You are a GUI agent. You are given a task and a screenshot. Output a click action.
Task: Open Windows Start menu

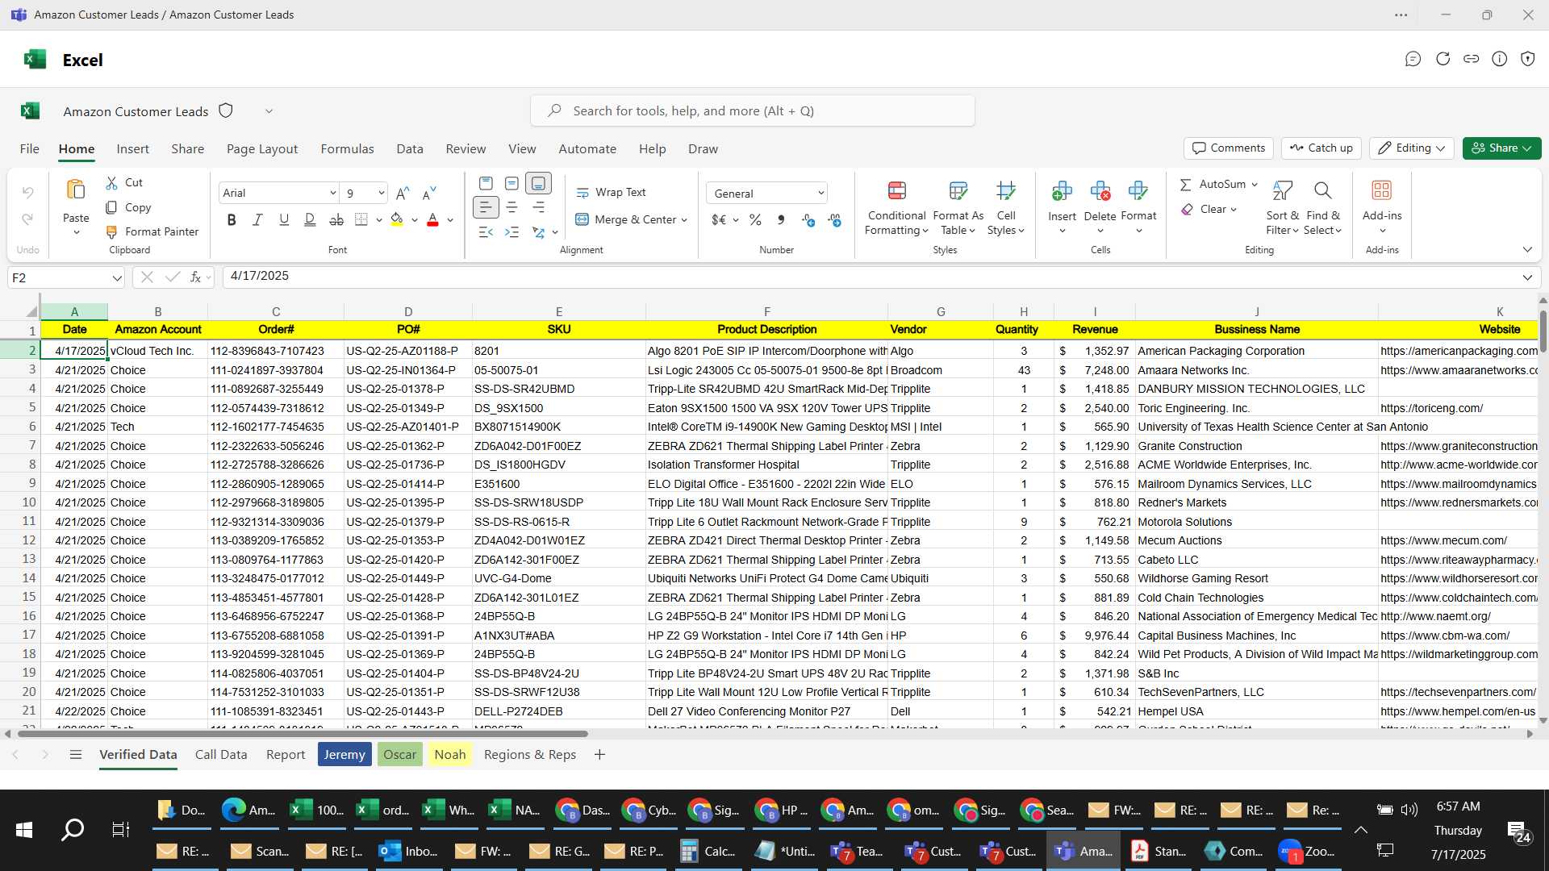tap(24, 830)
